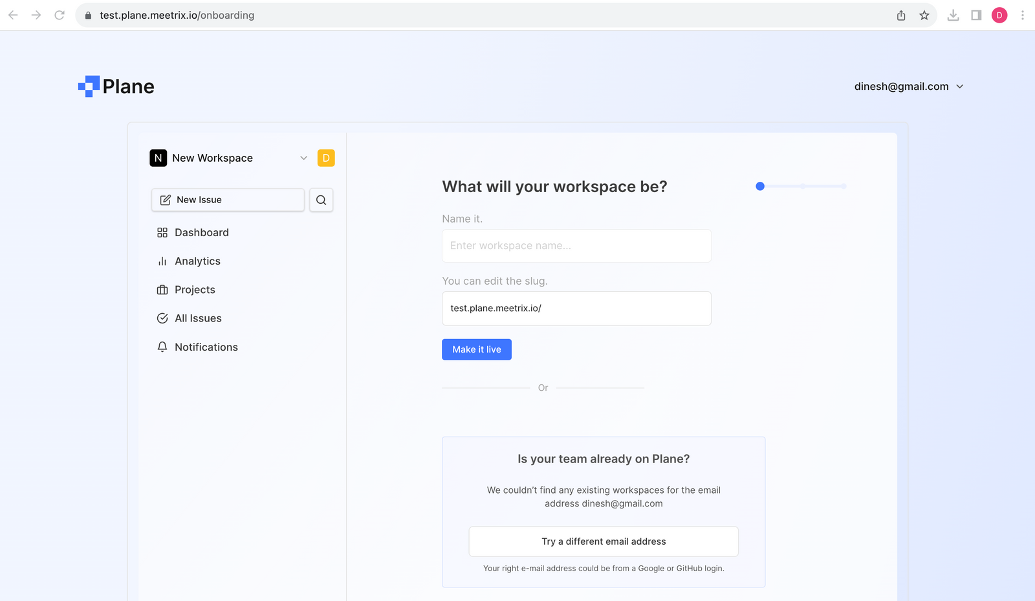Open the browser downloads icon

click(953, 16)
